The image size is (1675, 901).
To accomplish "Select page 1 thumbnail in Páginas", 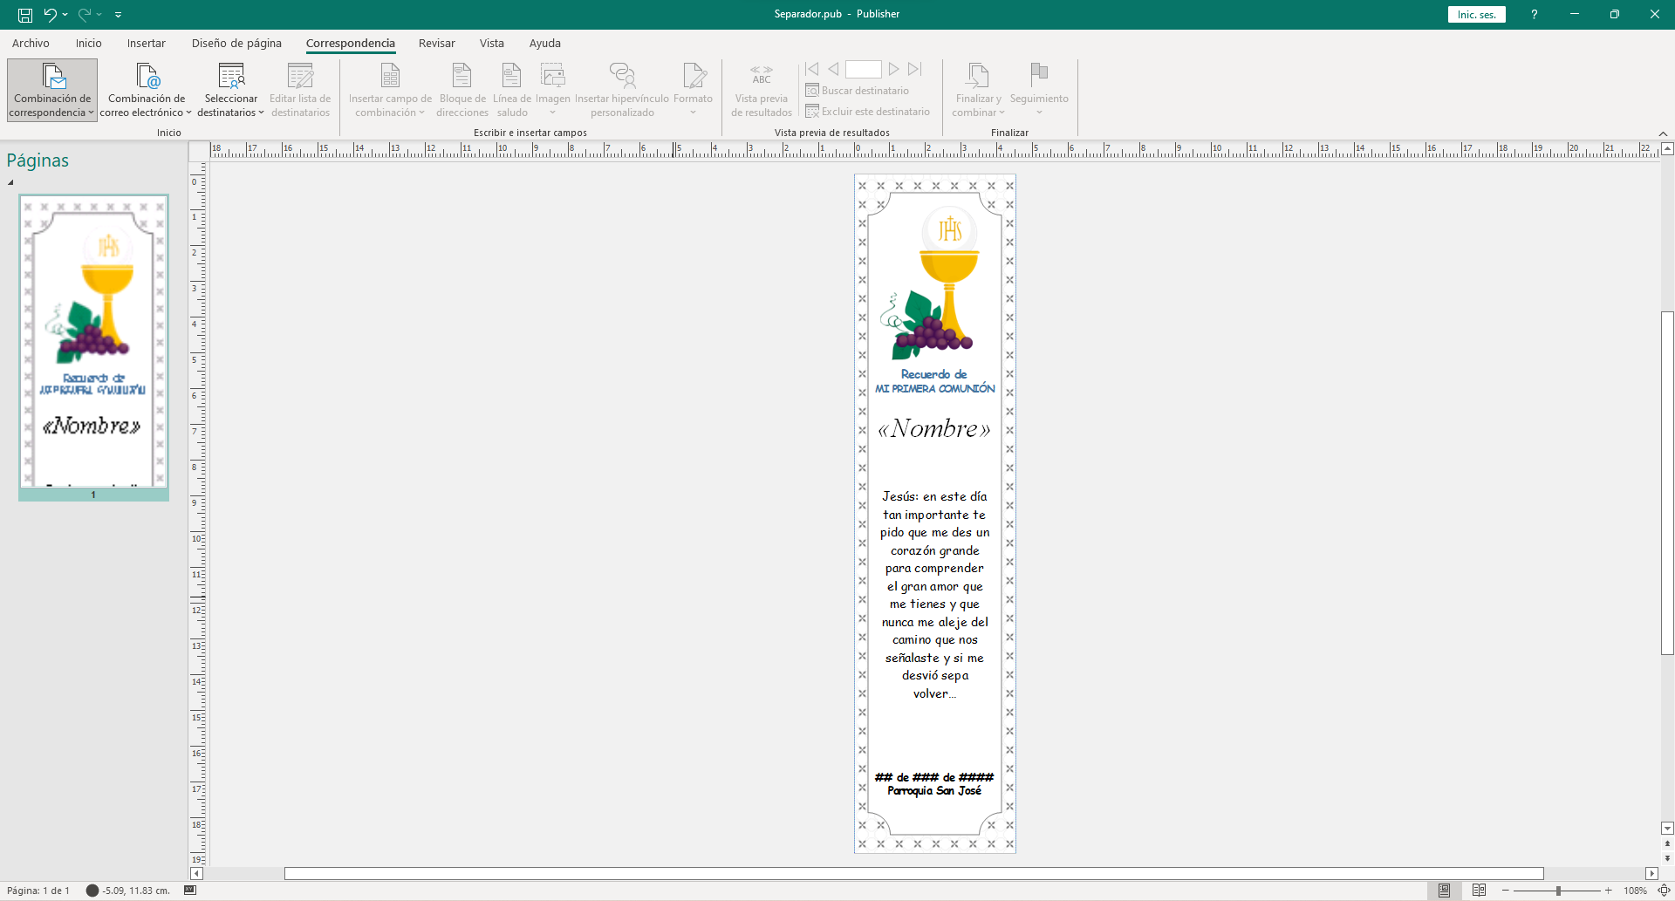I will point(93,341).
